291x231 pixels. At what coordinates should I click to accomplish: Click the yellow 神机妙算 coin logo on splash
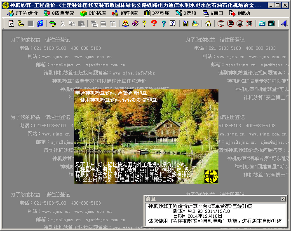click(211, 176)
